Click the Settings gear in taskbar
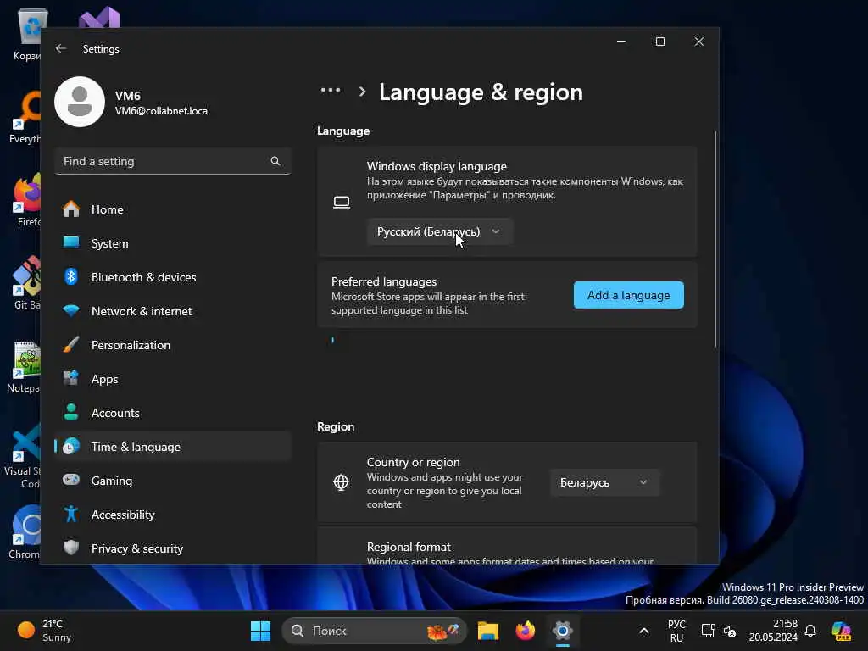The height and width of the screenshot is (651, 868). click(x=563, y=631)
